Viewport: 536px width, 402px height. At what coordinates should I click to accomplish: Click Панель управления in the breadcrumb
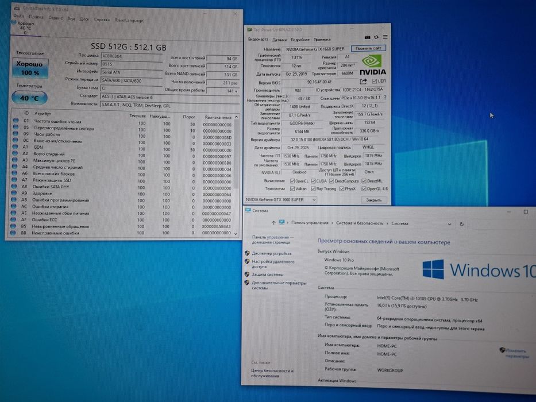[x=309, y=223]
